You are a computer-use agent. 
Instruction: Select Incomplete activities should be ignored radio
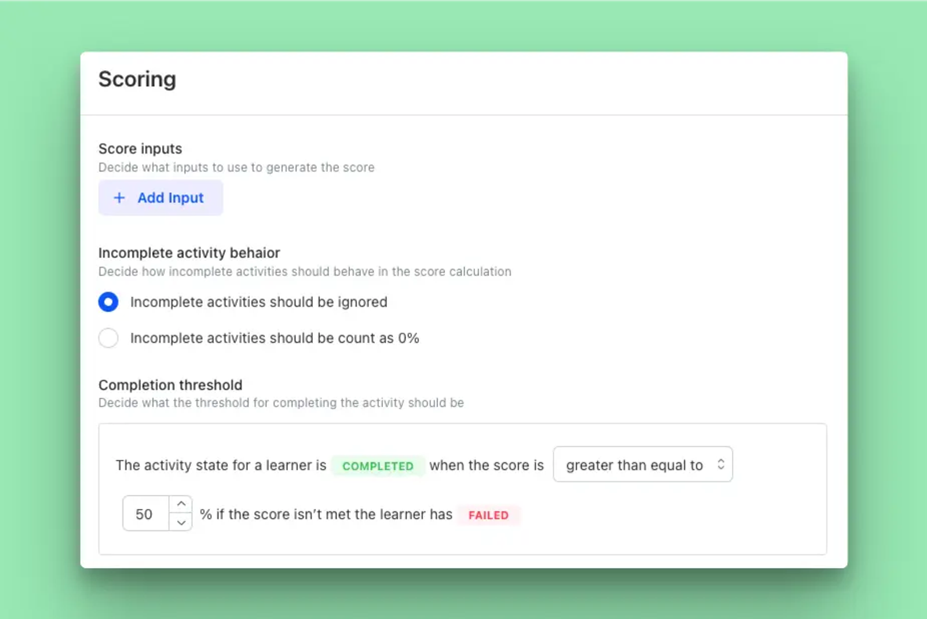pos(108,302)
